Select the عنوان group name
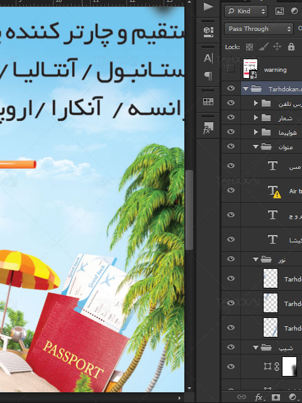 (286, 147)
